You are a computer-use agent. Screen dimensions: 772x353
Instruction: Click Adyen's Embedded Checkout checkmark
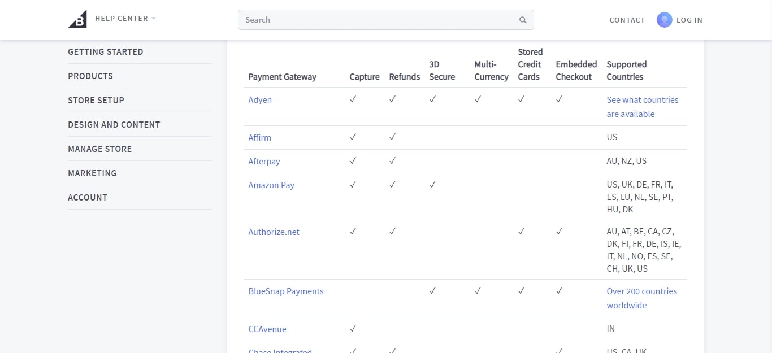559,99
